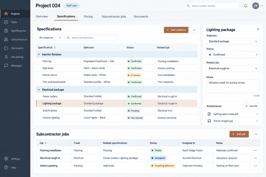Click the Add selection button

click(176, 30)
